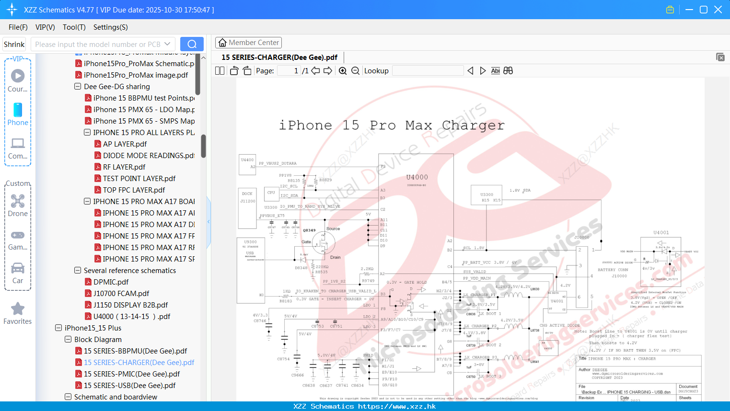Screen dimensions: 730x411
Task: Open DIODE MODE READINGS.pdf
Action: 145,156
